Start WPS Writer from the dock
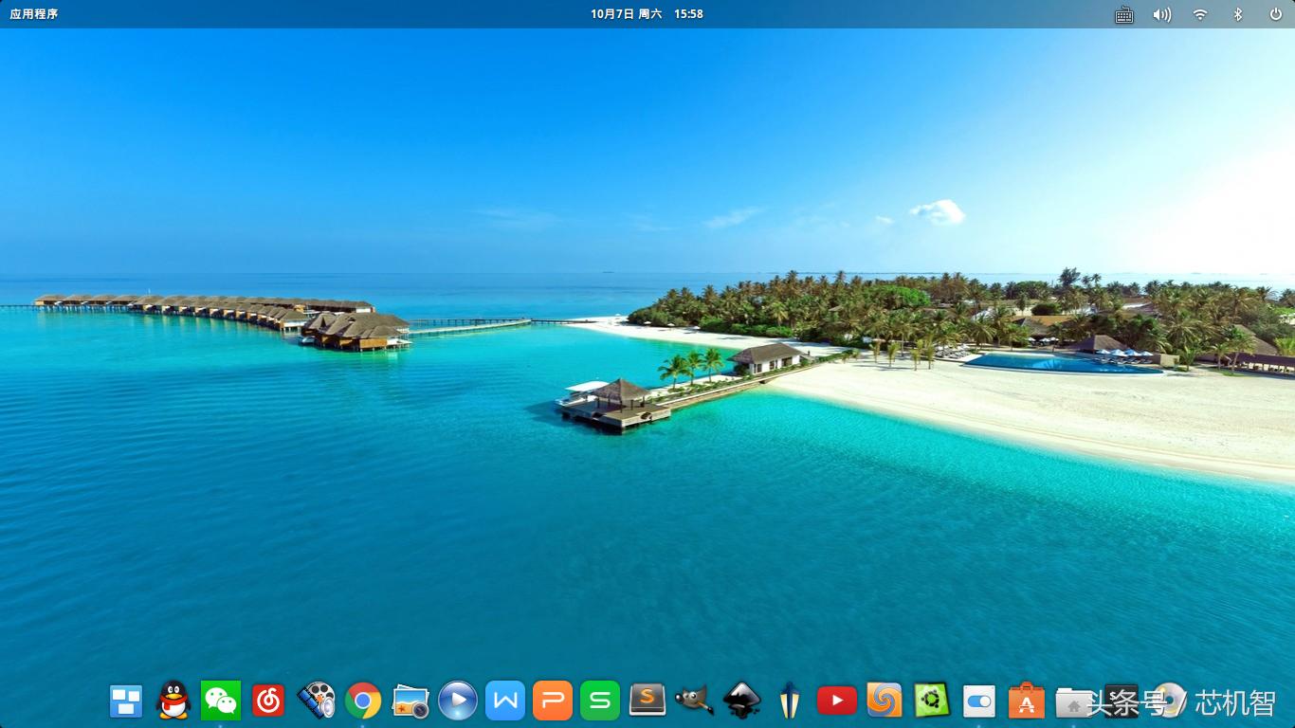Screen dimensions: 1295x728 (505, 701)
